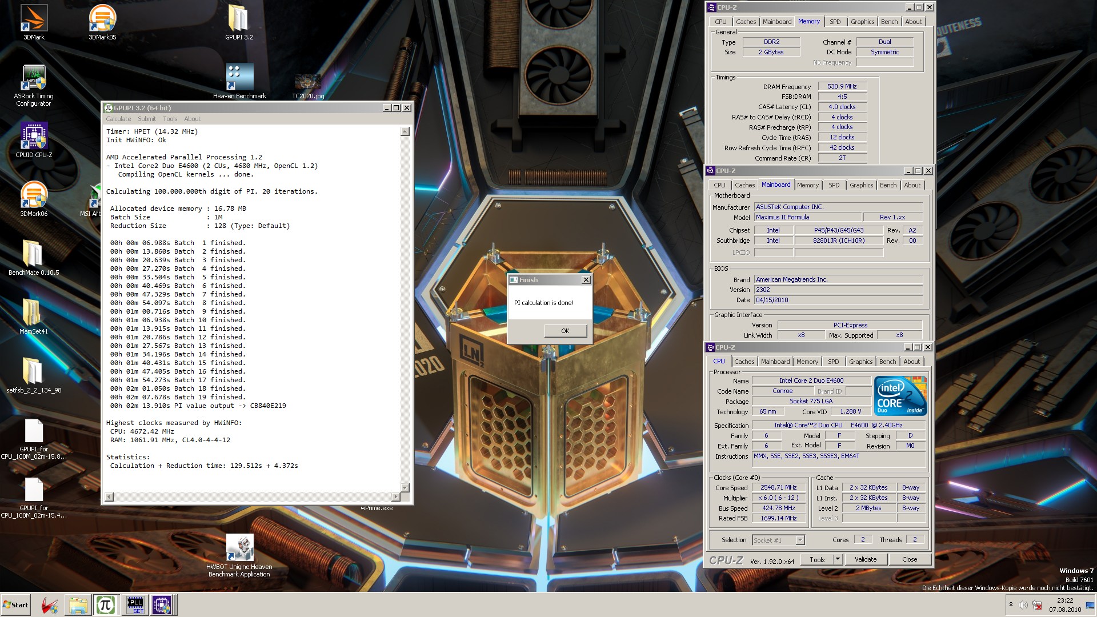Click the Windows Start button
The image size is (1097, 617).
(x=15, y=605)
